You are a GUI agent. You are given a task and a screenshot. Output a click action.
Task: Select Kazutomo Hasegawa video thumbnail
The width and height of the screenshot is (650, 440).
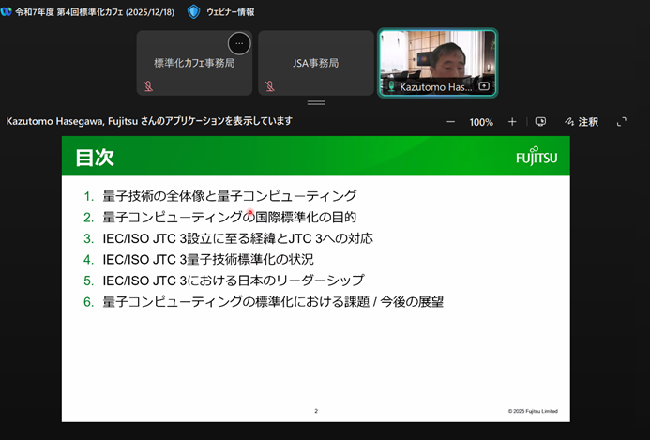[437, 63]
